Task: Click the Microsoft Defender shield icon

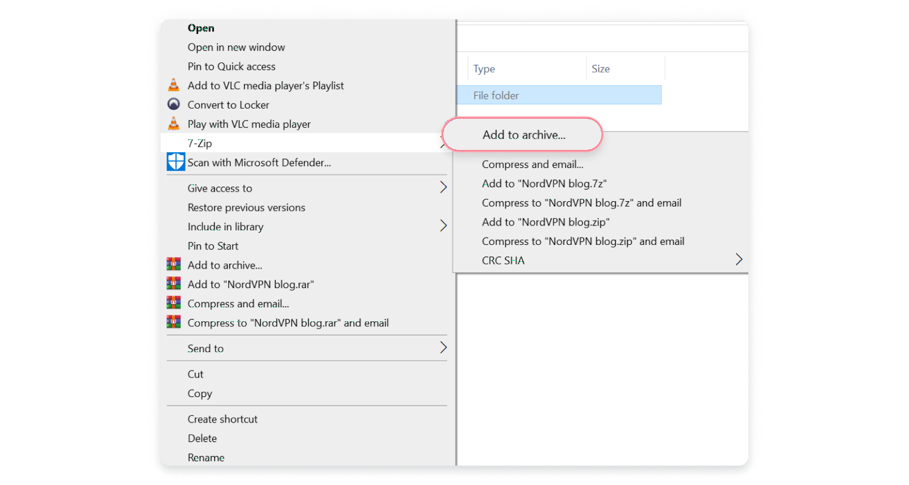Action: click(x=176, y=162)
